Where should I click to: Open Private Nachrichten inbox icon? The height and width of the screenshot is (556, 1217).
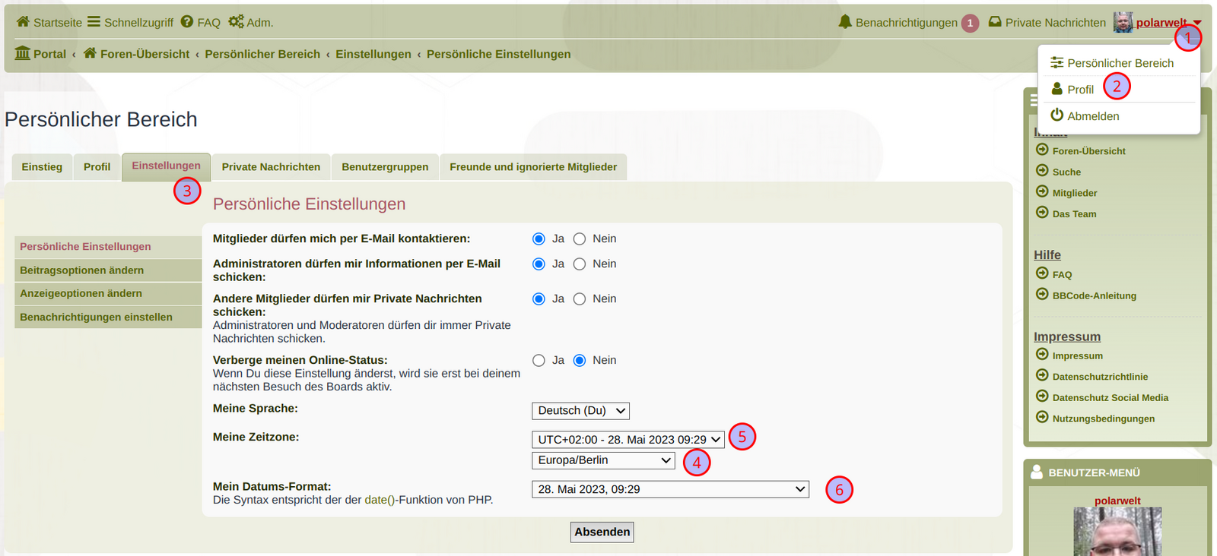[995, 22]
